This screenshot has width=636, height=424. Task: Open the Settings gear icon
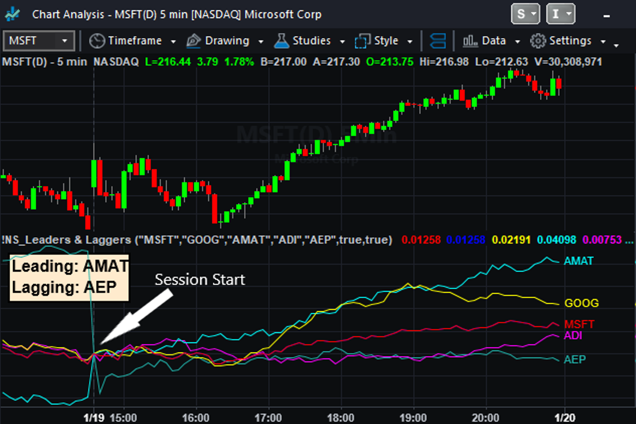pos(538,41)
